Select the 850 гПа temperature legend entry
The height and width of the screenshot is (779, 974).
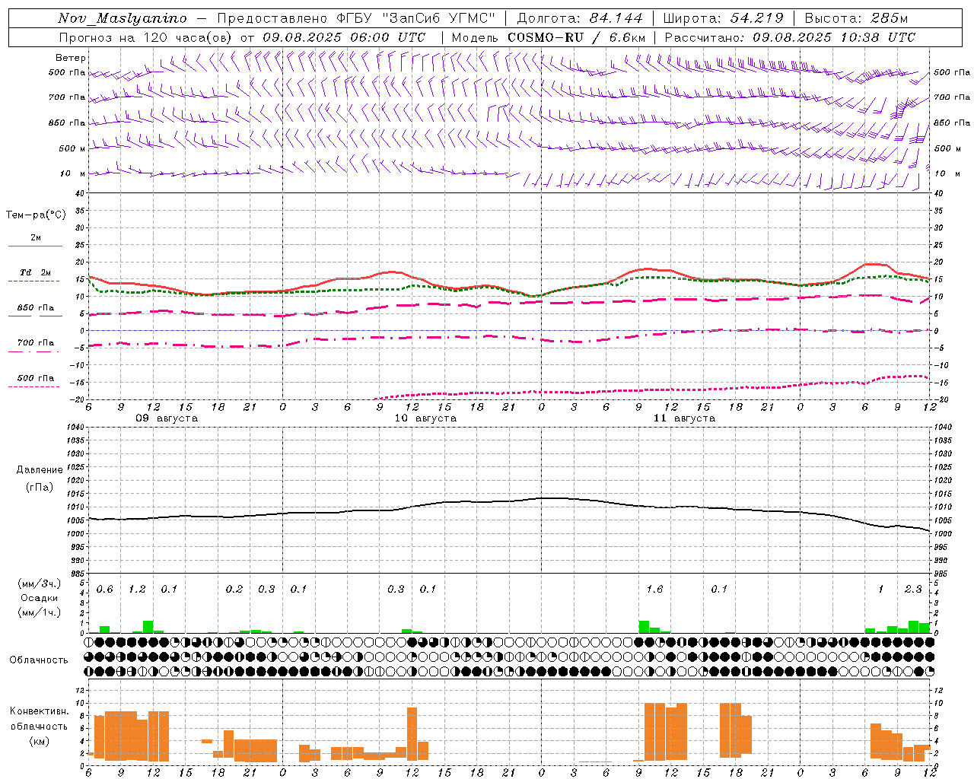(36, 308)
